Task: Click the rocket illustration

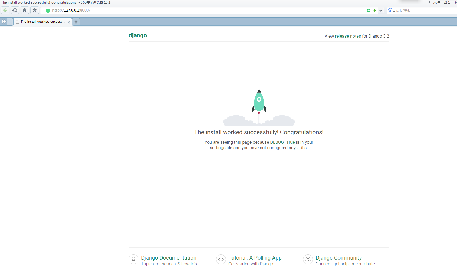Action: tap(259, 107)
